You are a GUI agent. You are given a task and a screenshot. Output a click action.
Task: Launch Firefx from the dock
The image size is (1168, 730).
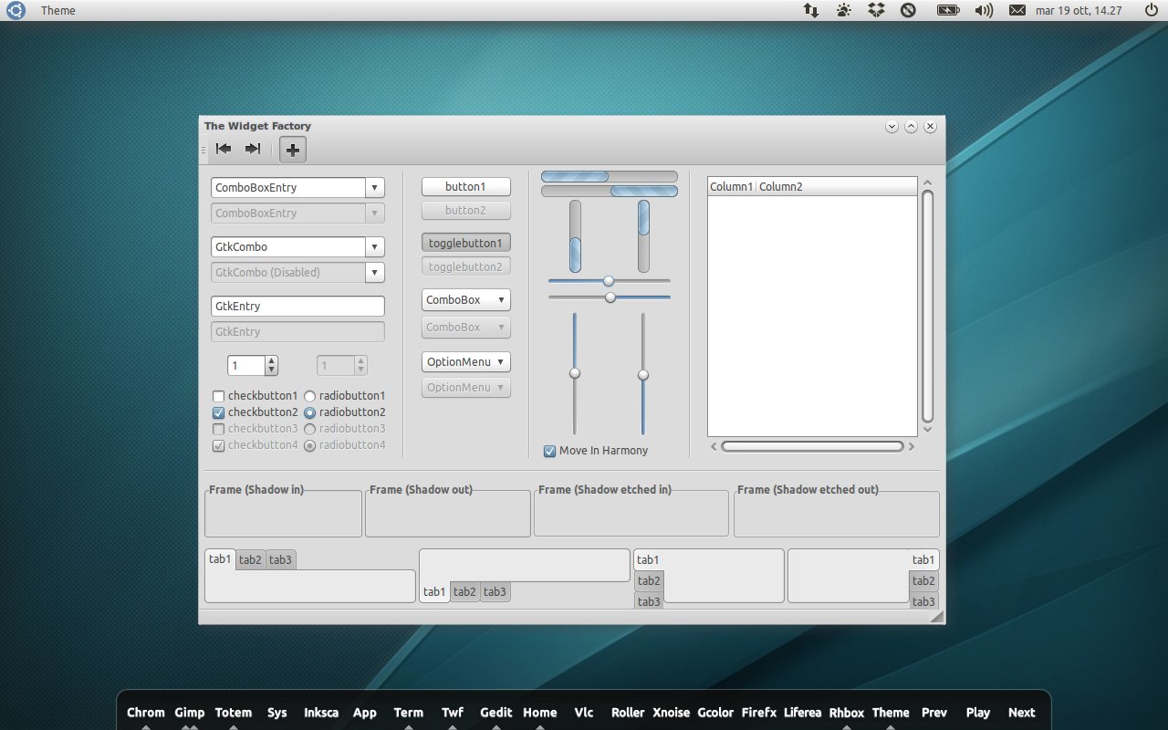click(x=759, y=713)
